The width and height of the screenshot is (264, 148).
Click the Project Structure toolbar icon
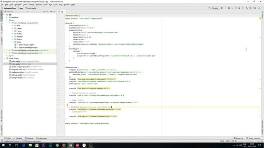point(255,8)
